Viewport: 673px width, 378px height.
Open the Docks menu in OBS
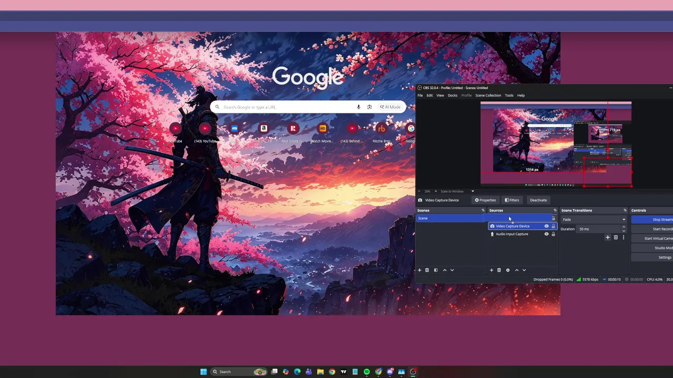(x=453, y=96)
